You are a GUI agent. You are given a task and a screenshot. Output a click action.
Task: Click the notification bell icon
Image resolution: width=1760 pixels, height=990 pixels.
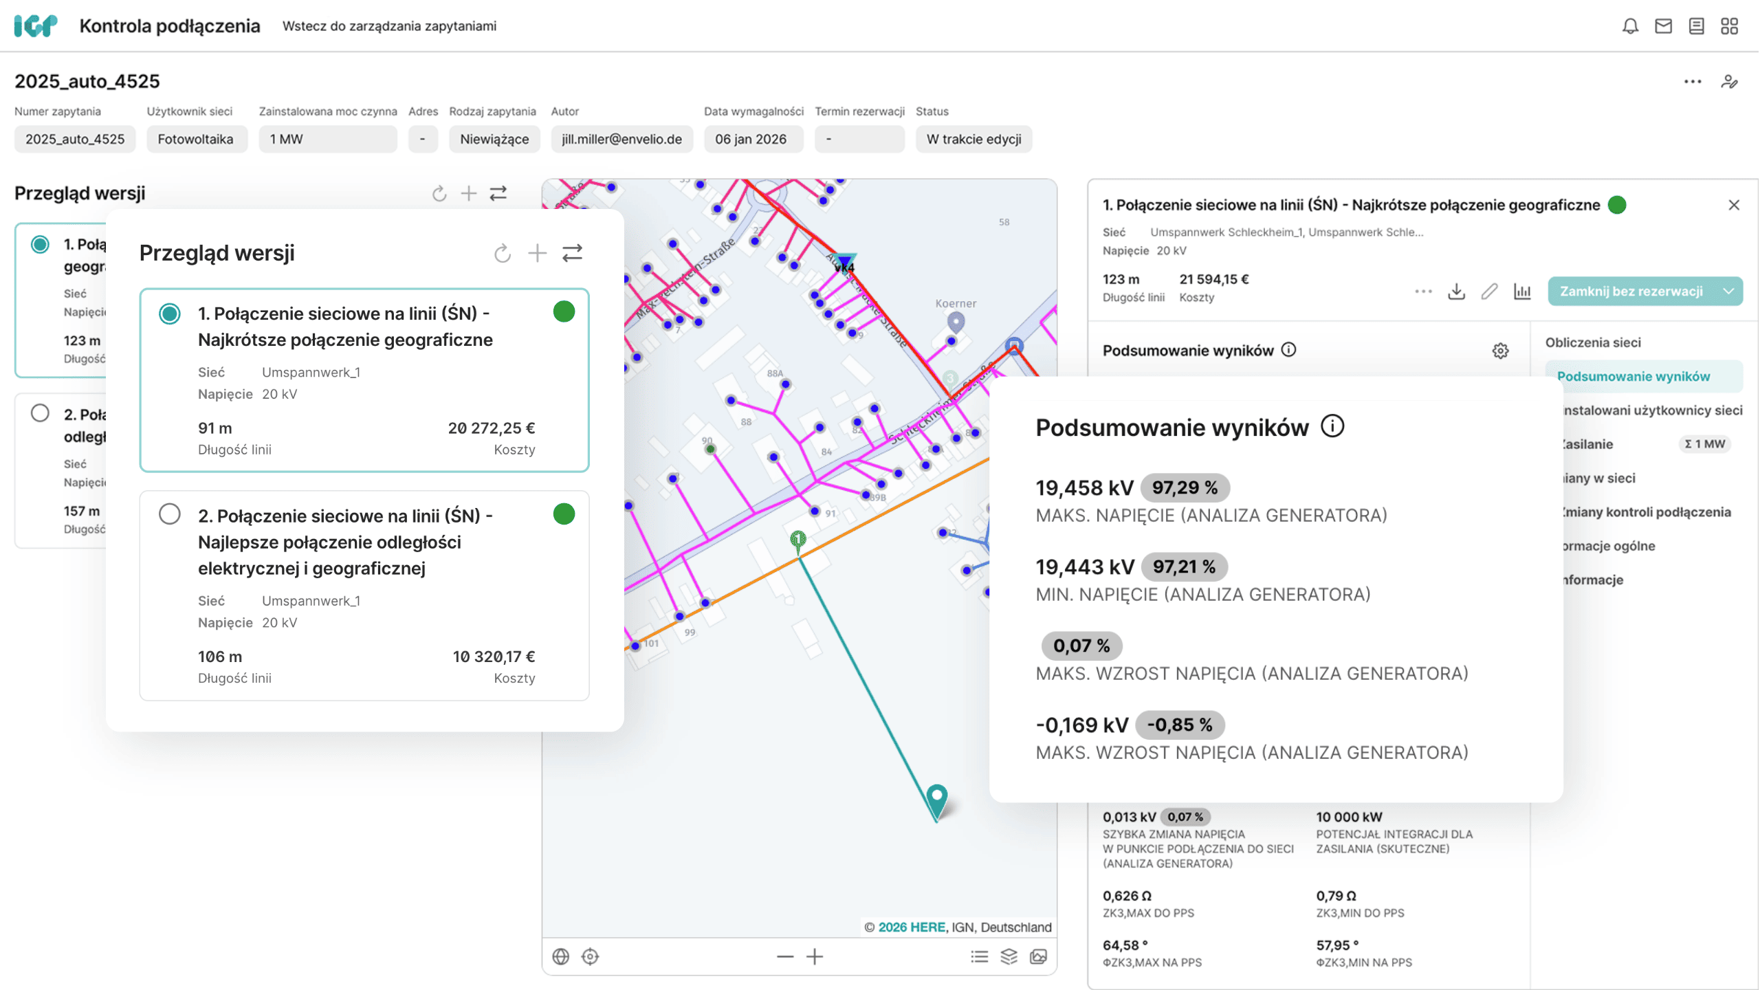click(1630, 26)
